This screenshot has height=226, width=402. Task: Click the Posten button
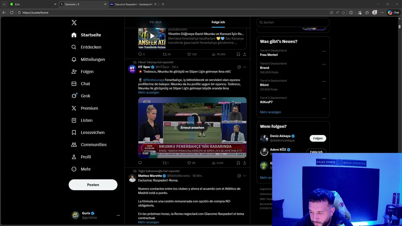(x=93, y=185)
